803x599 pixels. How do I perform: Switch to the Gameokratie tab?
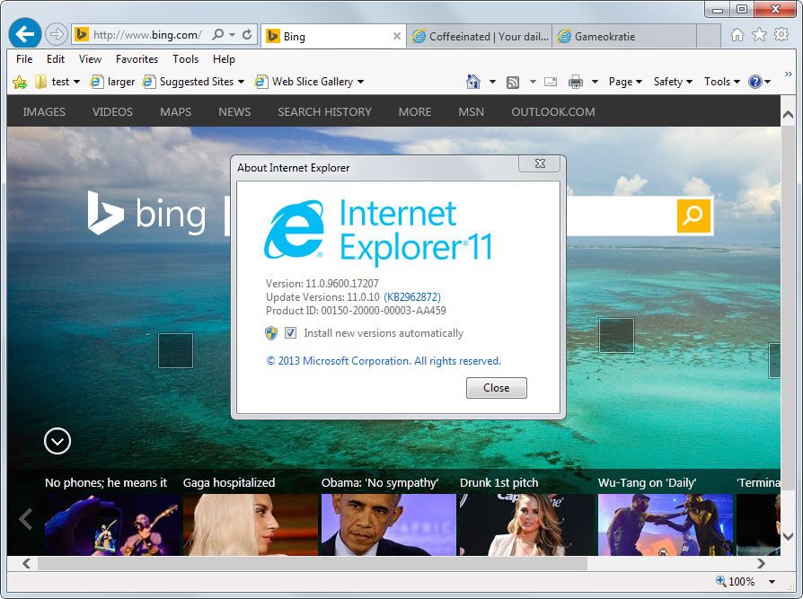[624, 36]
